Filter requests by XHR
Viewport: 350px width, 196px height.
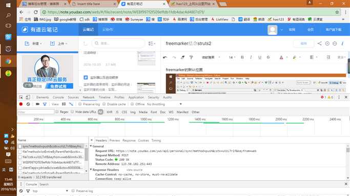[x=109, y=112]
